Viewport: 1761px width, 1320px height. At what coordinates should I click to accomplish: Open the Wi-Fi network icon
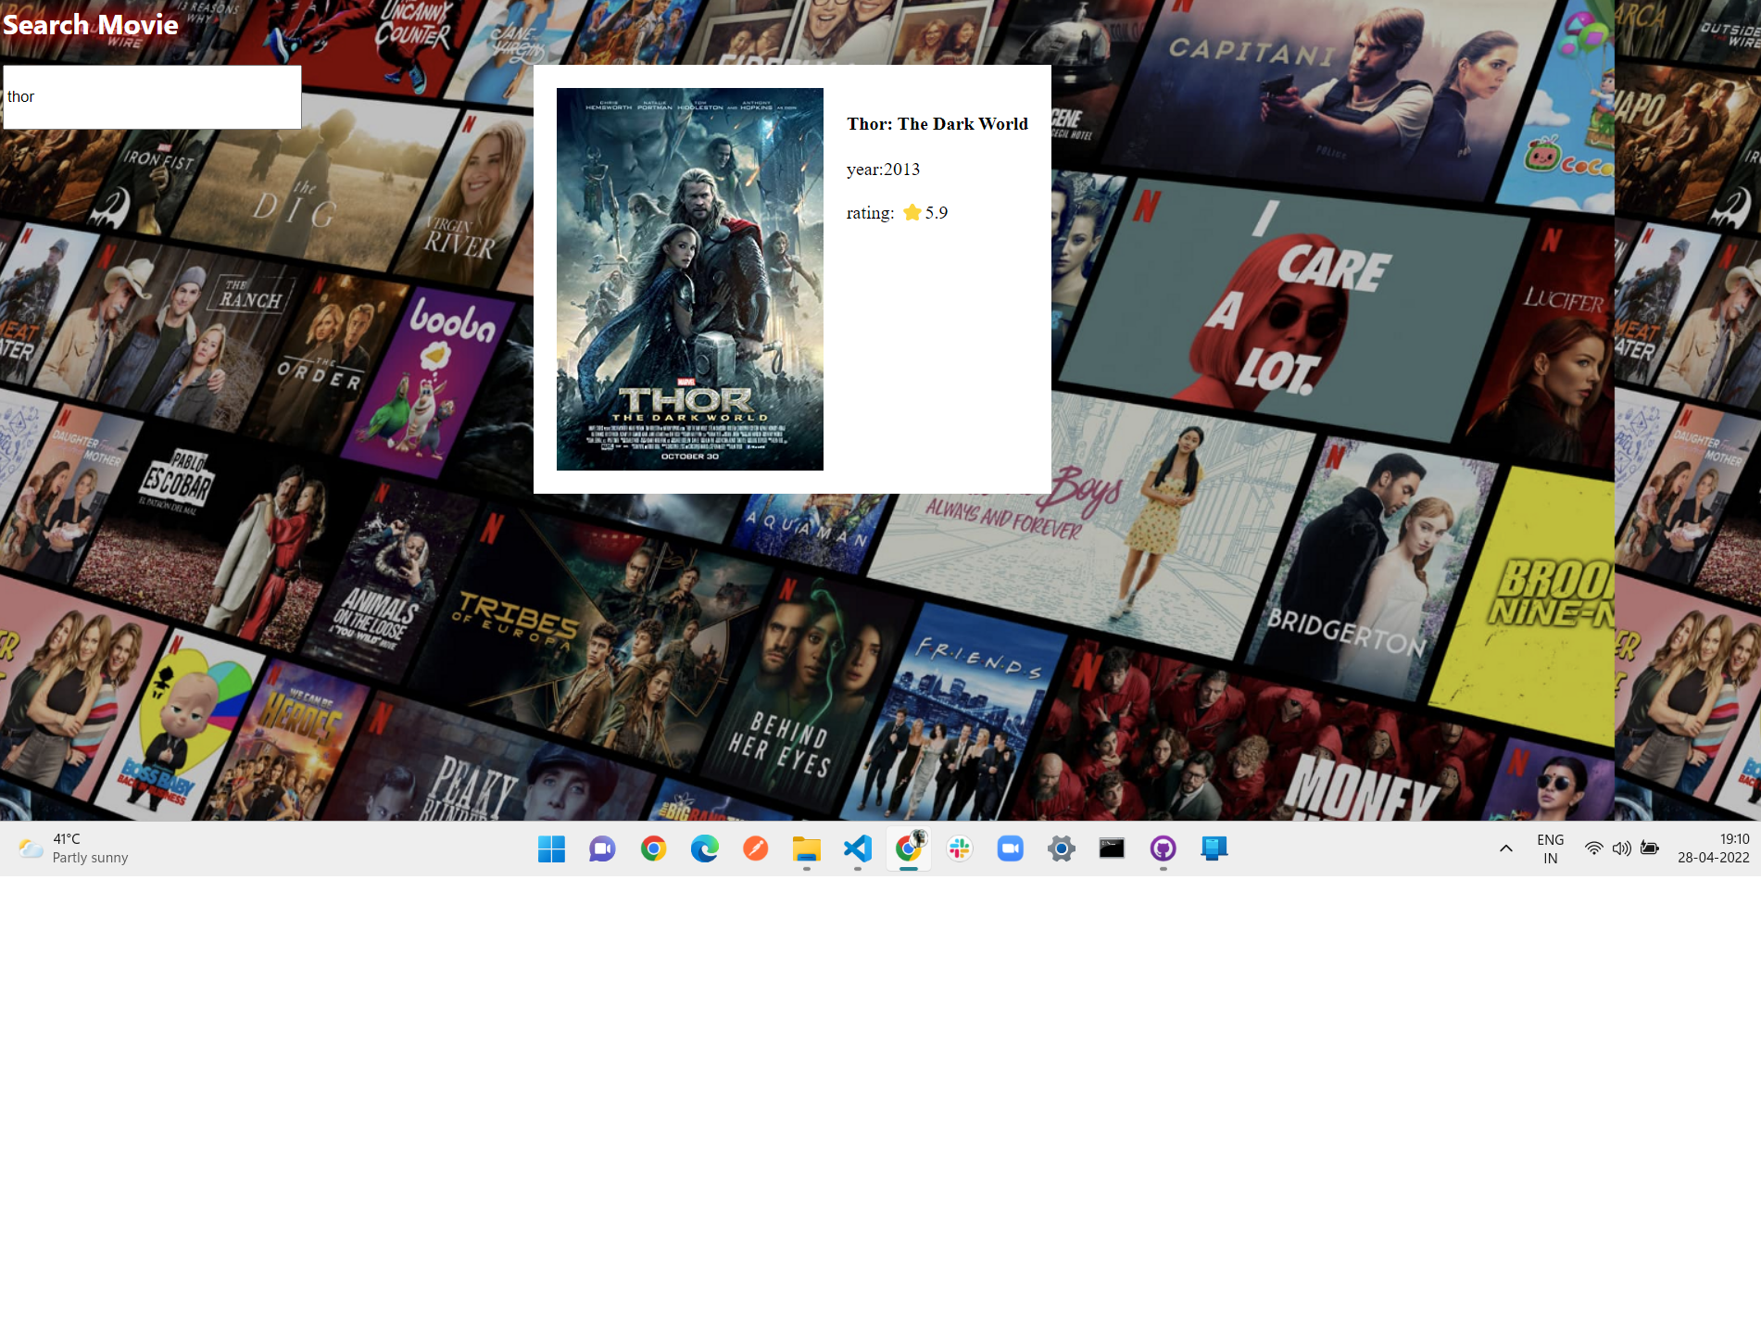tap(1593, 849)
